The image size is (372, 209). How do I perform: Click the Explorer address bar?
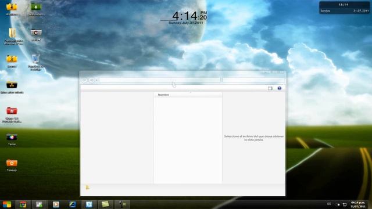(x=160, y=80)
